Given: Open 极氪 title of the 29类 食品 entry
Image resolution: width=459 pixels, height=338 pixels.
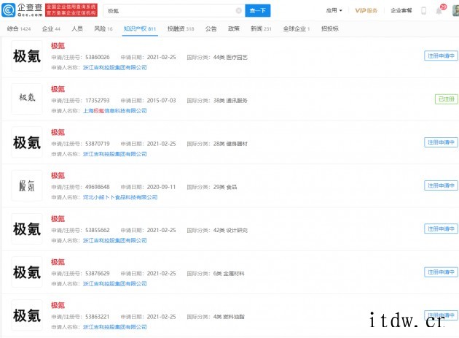Looking at the screenshot, I should click(58, 175).
